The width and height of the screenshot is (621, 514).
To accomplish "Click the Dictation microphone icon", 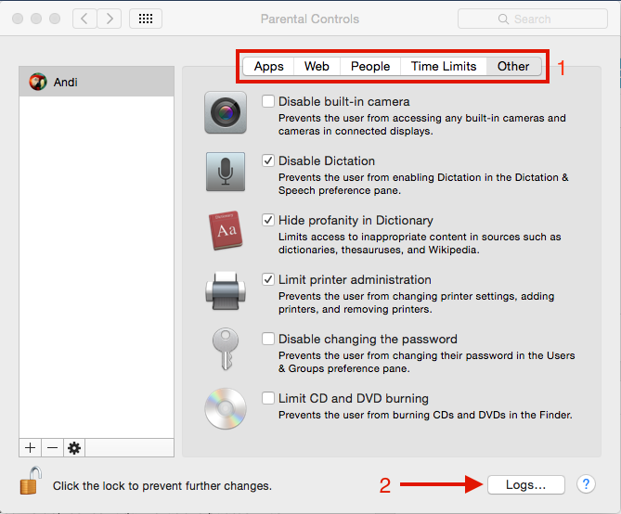I will (225, 173).
